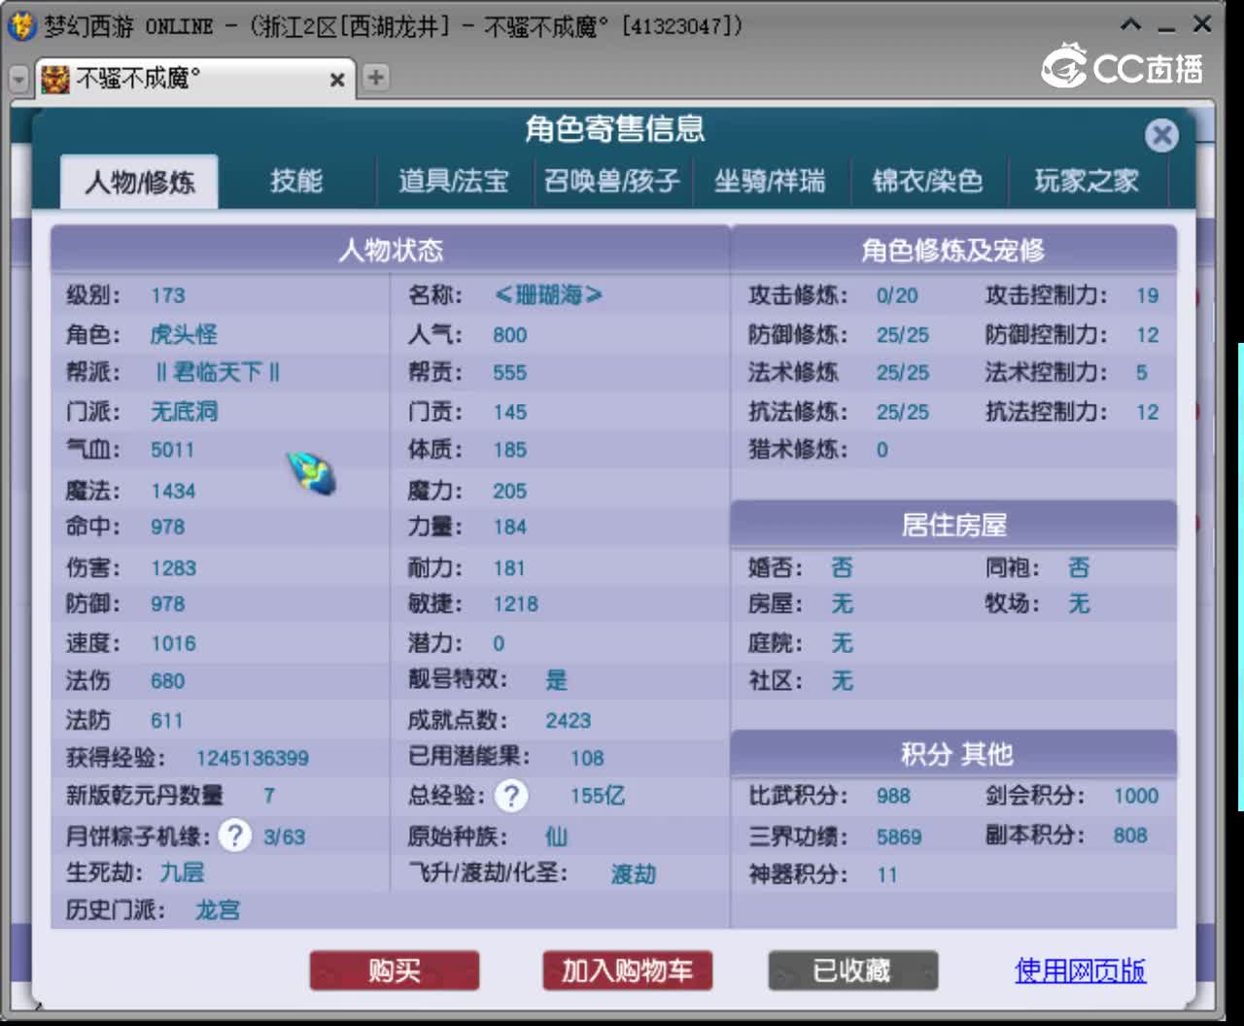Click the 帮贡 value 555

pos(509,373)
